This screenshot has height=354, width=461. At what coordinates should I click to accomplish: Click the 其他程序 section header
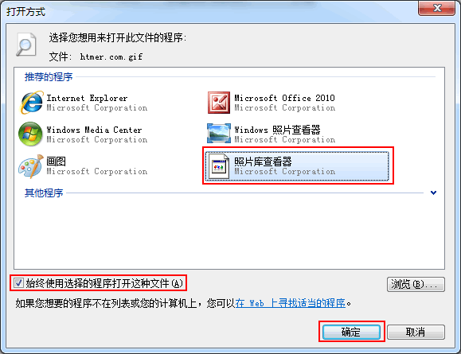(x=44, y=193)
